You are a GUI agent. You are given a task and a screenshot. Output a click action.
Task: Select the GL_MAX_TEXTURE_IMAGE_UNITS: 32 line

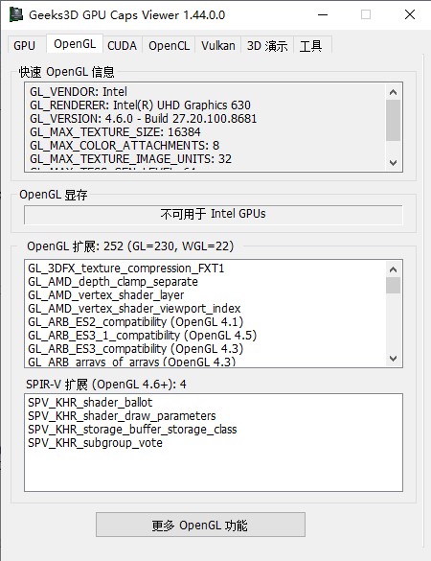tap(130, 159)
